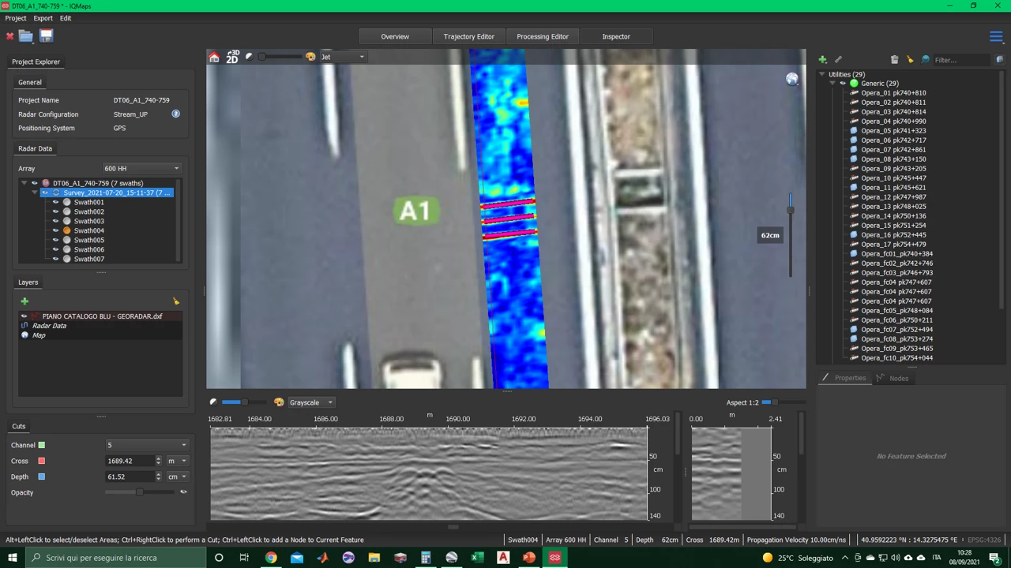Click the link nodes icon in Utilities toolbar

[x=838, y=60]
